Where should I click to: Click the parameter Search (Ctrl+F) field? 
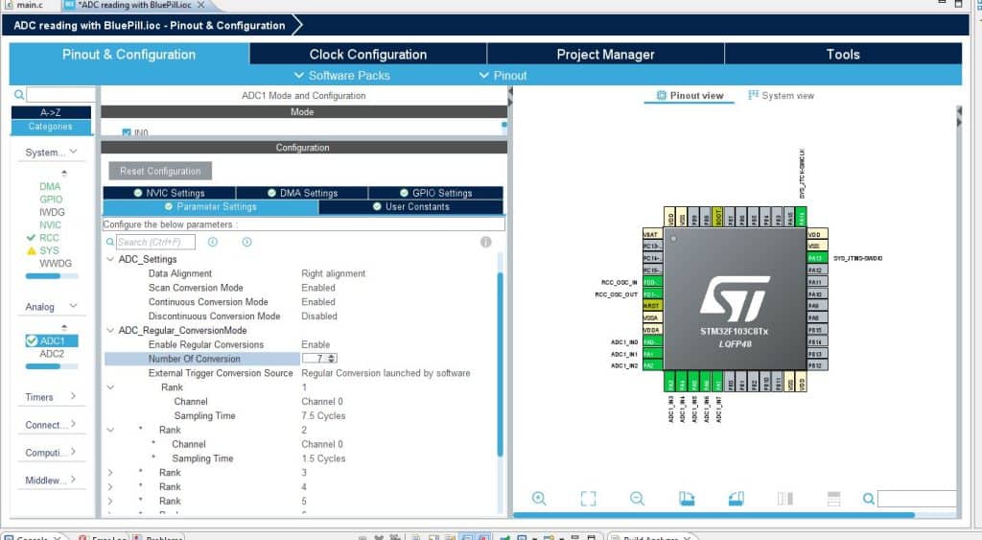[155, 242]
